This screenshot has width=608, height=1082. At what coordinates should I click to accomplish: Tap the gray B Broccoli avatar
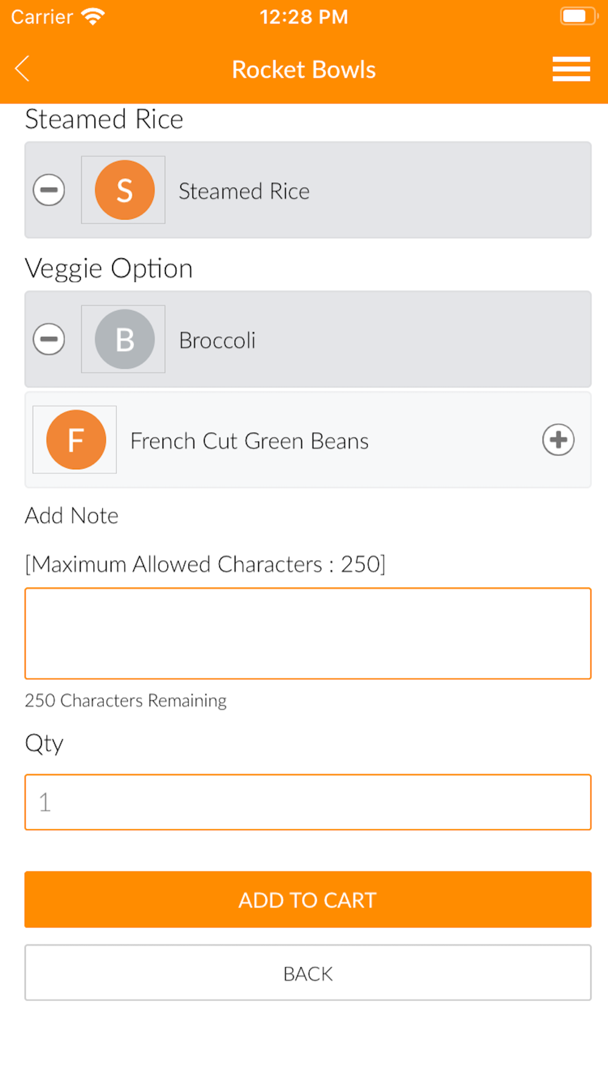click(x=124, y=339)
